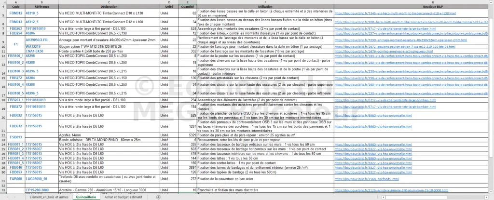Click the Désignation header cell

tap(109, 7)
